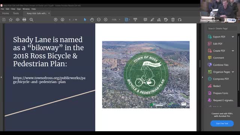The image size is (240, 135).
Task: Click the Rotate page icon
Action: coord(180,19)
